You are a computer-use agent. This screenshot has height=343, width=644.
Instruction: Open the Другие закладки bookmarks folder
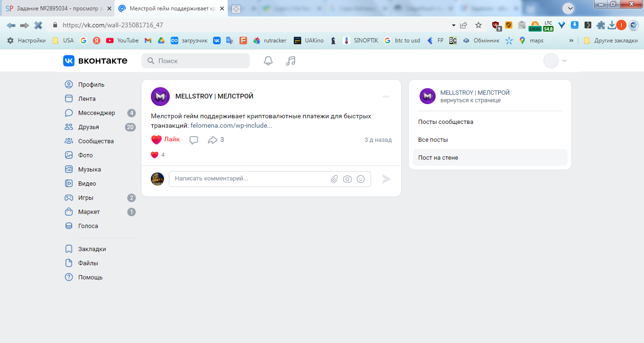[x=611, y=41]
